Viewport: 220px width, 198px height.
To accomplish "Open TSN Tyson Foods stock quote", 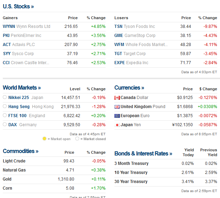I will pyautogui.click(x=135, y=26).
